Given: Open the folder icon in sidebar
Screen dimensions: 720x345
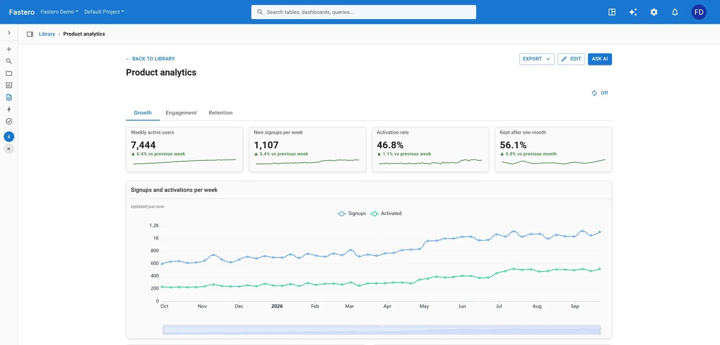Looking at the screenshot, I should [x=9, y=73].
